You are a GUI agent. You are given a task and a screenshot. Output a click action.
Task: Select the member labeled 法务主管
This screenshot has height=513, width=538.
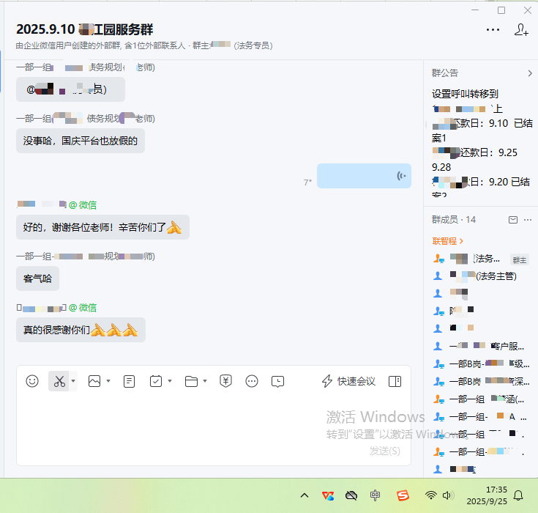[480, 276]
